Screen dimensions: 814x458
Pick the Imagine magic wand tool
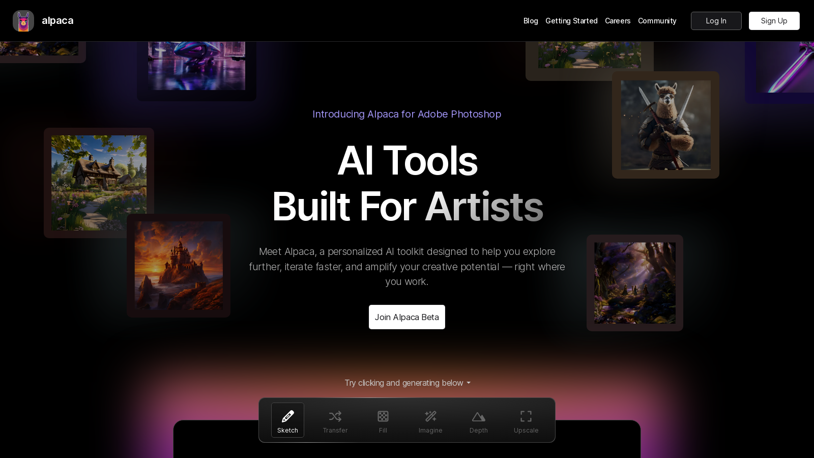430,420
